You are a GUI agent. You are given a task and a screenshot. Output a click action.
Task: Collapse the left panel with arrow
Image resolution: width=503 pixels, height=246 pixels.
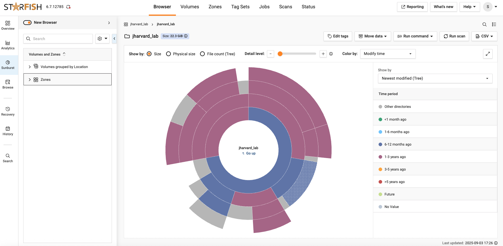point(114,39)
